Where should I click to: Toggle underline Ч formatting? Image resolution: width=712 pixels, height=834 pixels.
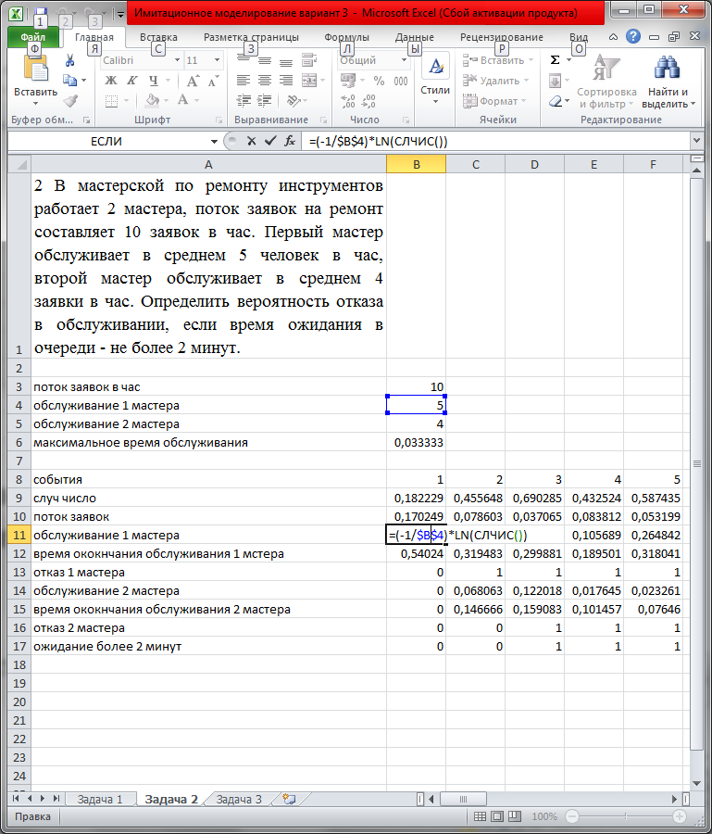click(x=153, y=81)
